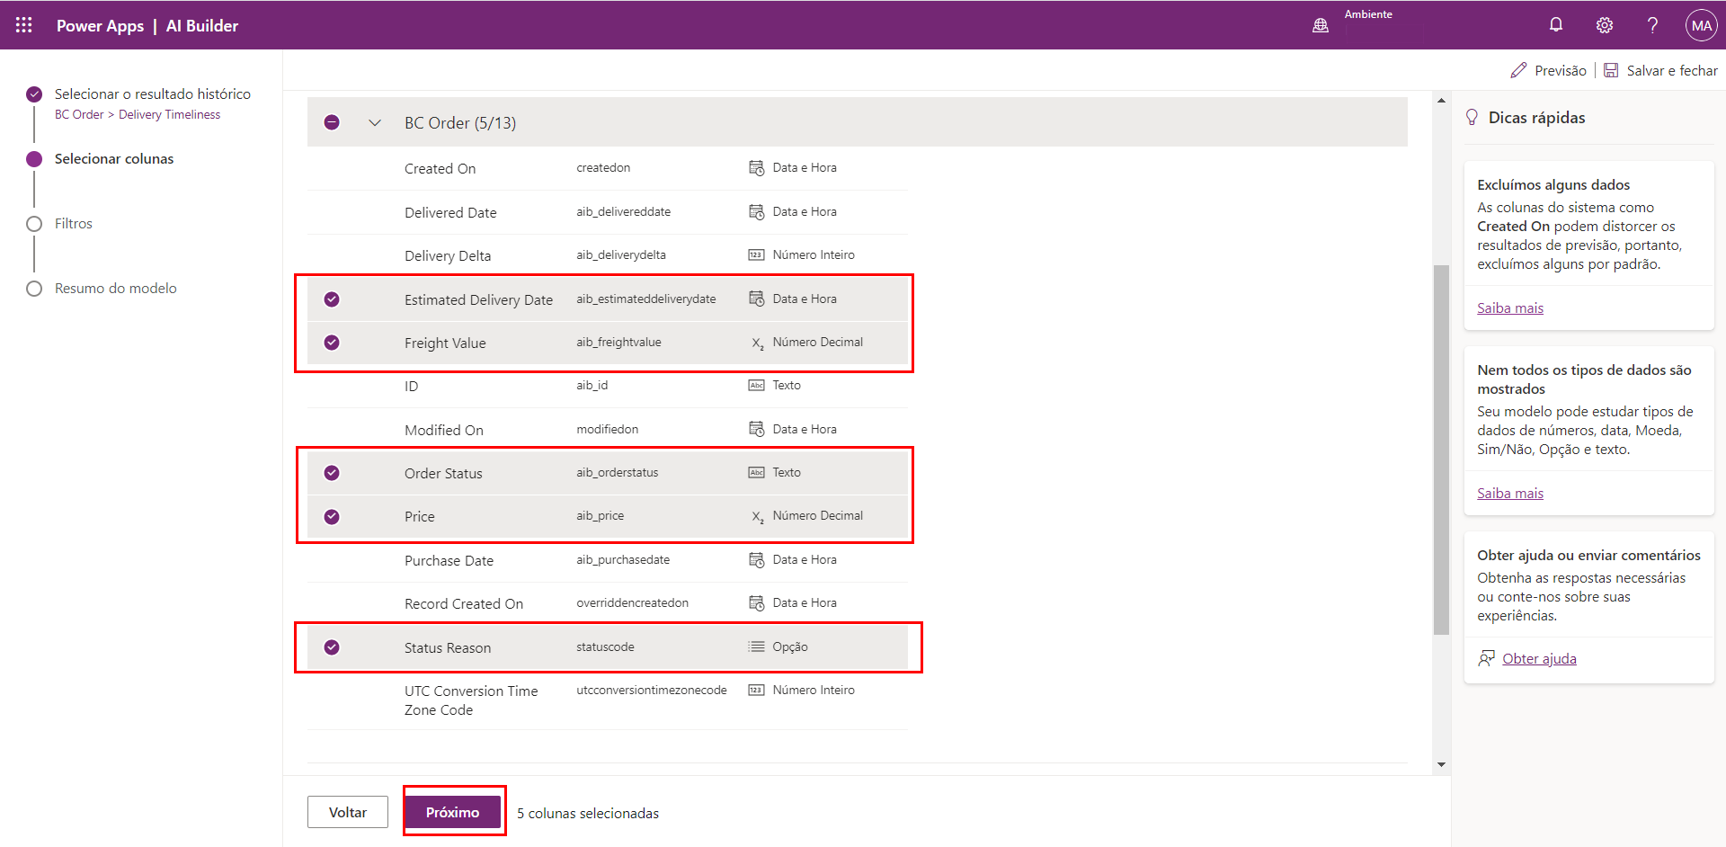Uncheck Estimated Delivery Date column
The image size is (1726, 847).
(332, 299)
